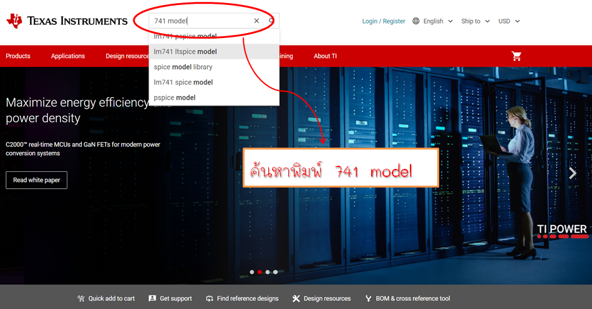Select suggestion lm741 spice model

click(x=214, y=82)
